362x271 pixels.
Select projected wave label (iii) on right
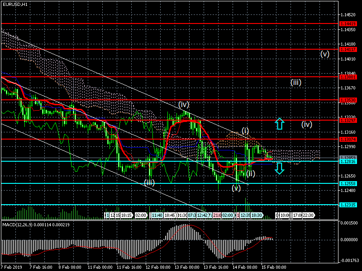point(296,83)
